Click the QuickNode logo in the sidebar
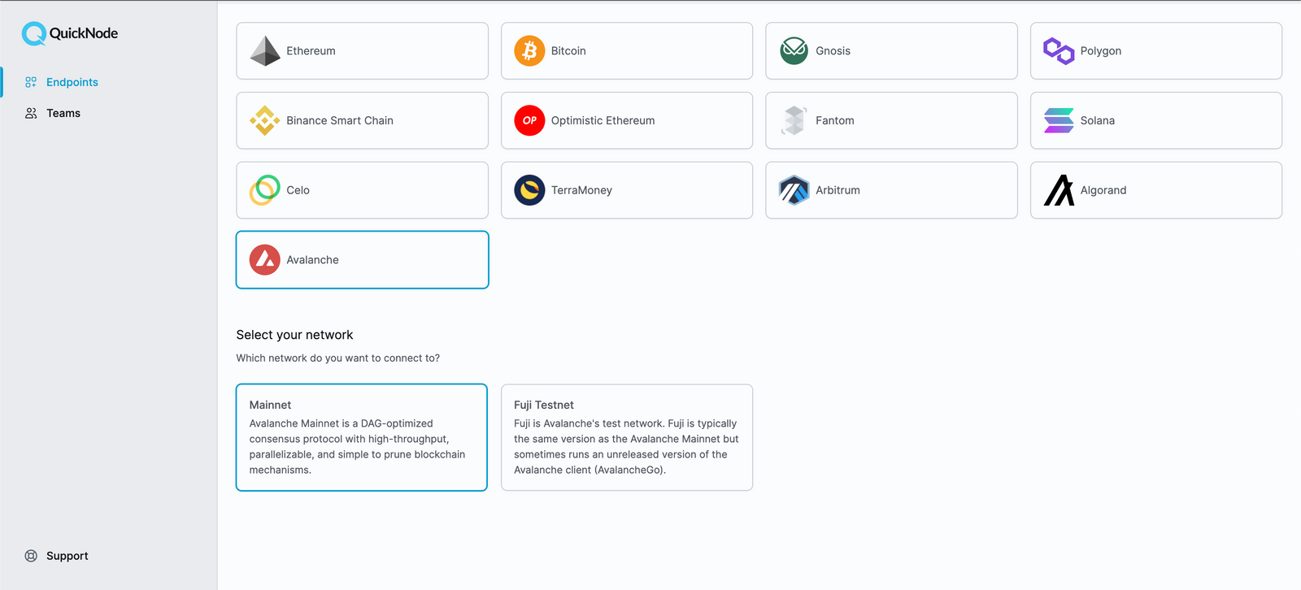This screenshot has height=590, width=1301. tap(69, 33)
